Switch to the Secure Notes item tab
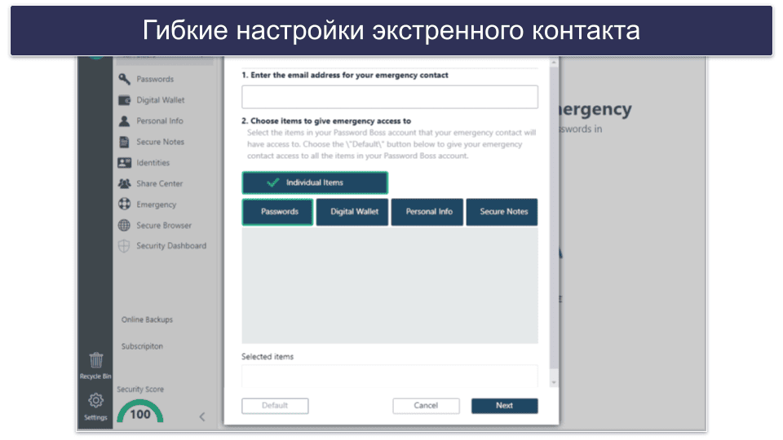Image resolution: width=783 pixels, height=440 pixels. point(502,212)
